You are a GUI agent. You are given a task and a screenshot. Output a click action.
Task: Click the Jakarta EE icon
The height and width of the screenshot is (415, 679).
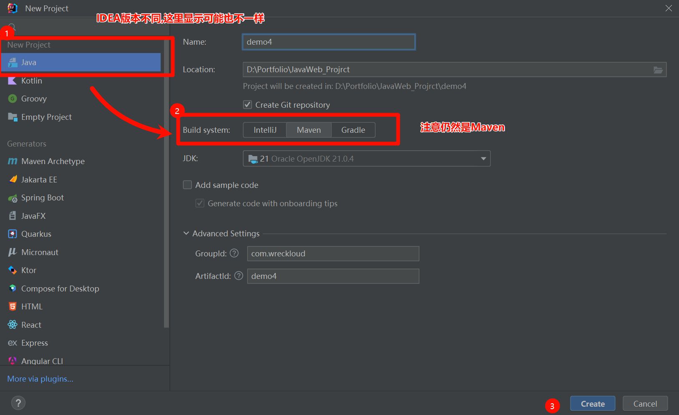click(13, 180)
